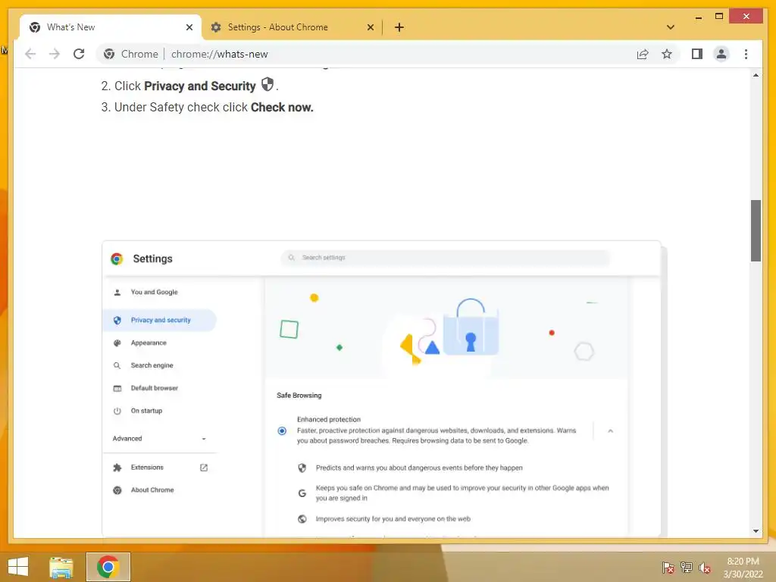Screen dimensions: 776x582
Task: Open the tab search dropdown arrow
Action: coord(670,27)
